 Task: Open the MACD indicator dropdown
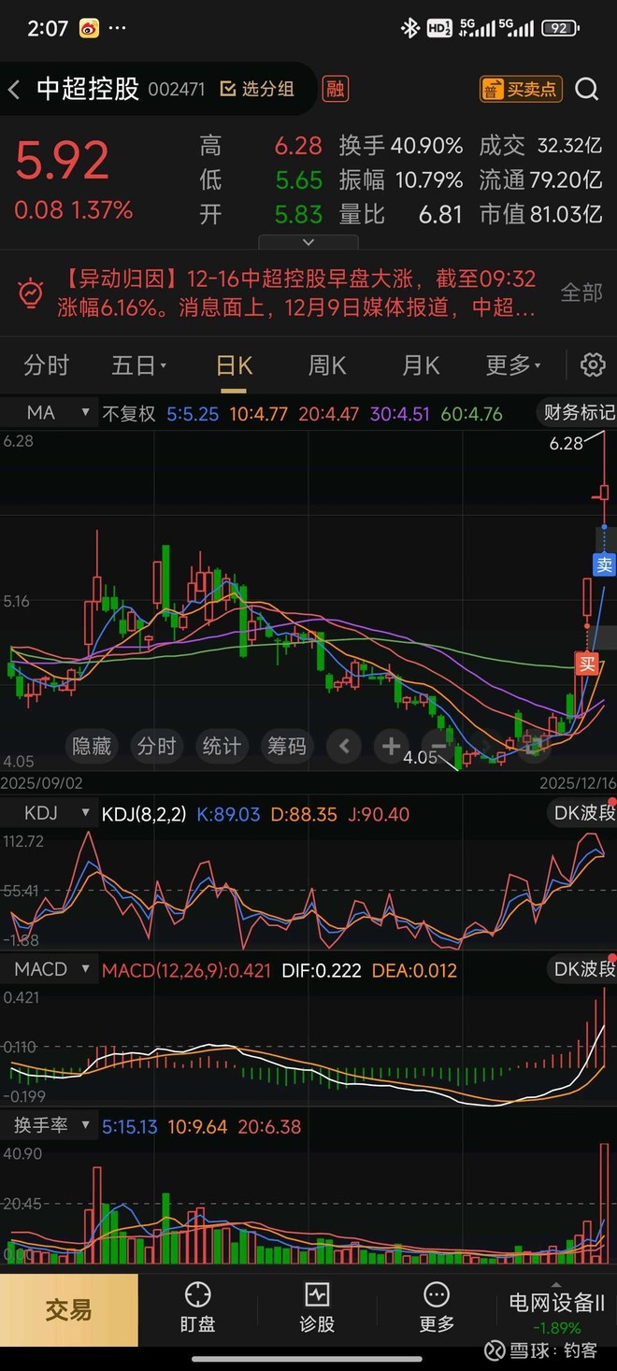49,969
